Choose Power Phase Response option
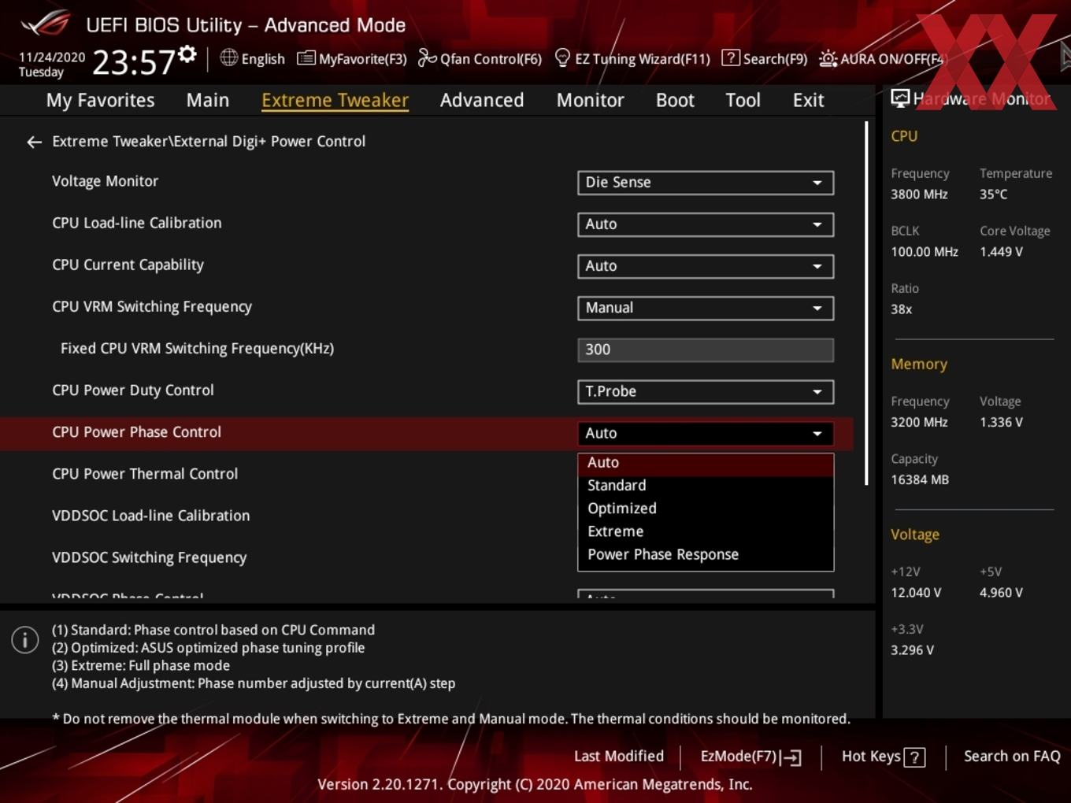 tap(706, 554)
